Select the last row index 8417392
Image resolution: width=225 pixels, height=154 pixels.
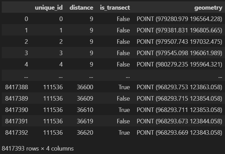(17, 133)
